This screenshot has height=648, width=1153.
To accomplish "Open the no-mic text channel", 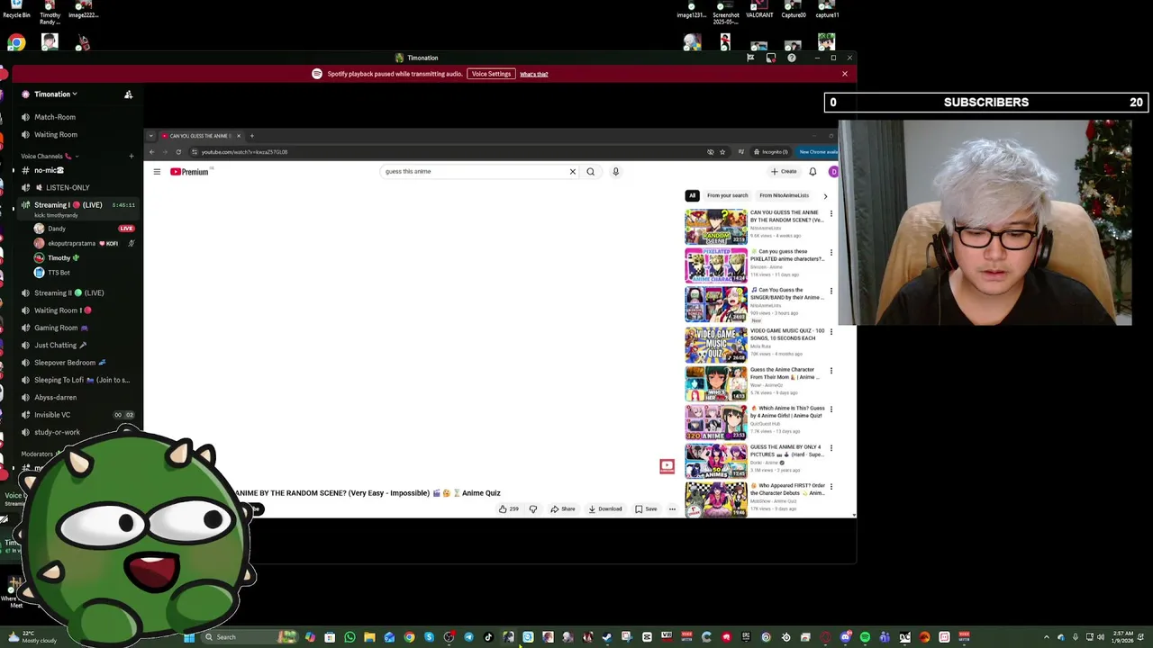I will tap(49, 170).
